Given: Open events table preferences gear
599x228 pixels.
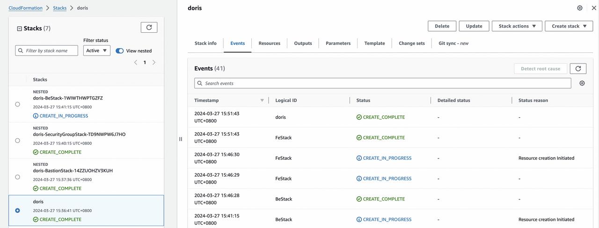Looking at the screenshot, I should (582, 83).
